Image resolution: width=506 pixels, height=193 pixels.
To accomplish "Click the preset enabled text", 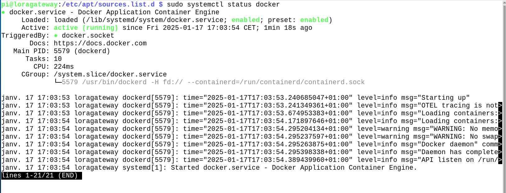I will click(314, 20).
